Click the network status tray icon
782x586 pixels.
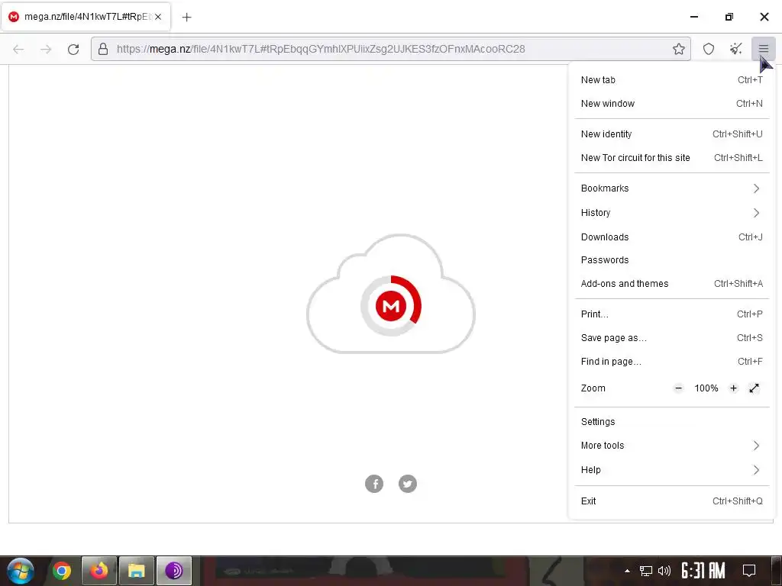pos(646,571)
